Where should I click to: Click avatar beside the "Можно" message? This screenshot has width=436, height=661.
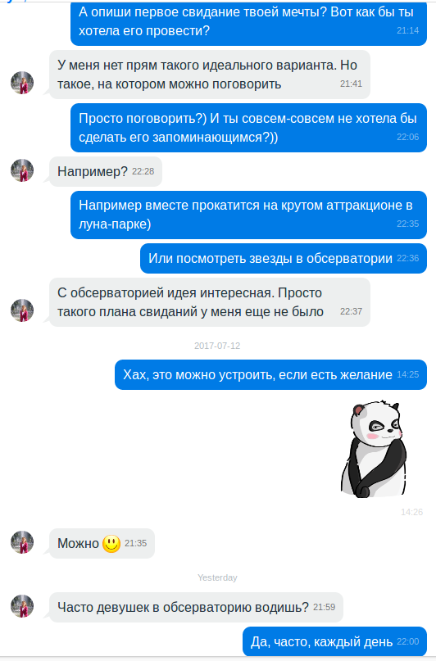point(22,542)
